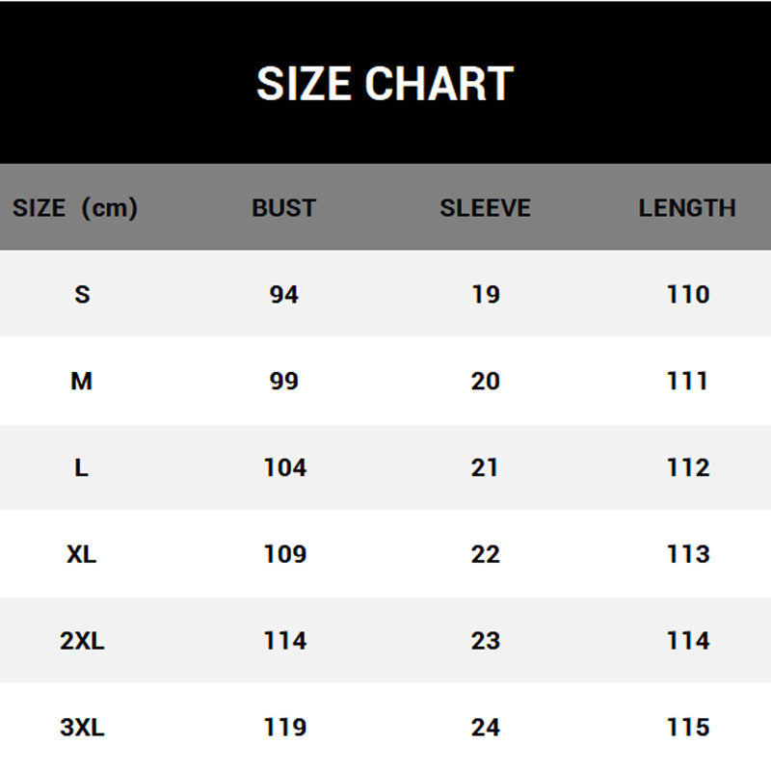Click the SLEEVE column header

tap(486, 207)
